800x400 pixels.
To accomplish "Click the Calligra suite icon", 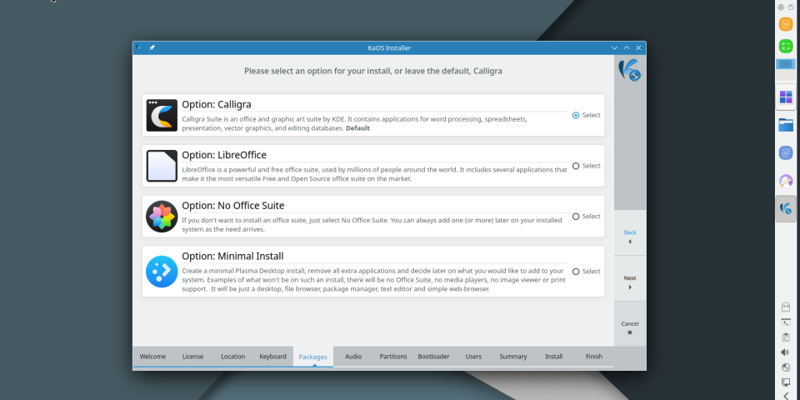I will click(x=162, y=115).
